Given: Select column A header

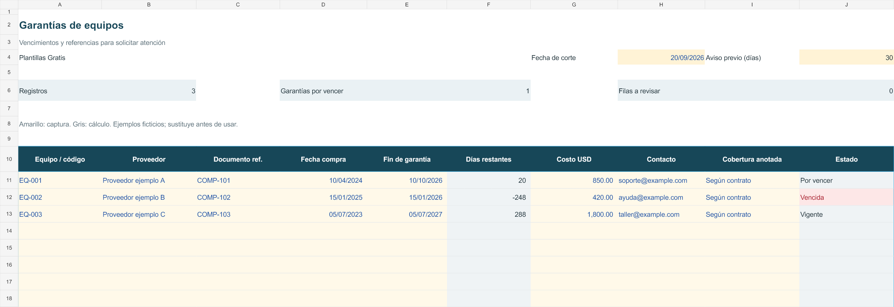Looking at the screenshot, I should pos(60,5).
